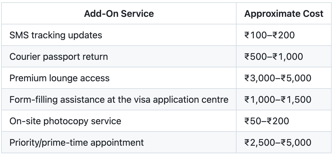
Task: Click the ₹100–₹200 cost cell
Action: 269,35
